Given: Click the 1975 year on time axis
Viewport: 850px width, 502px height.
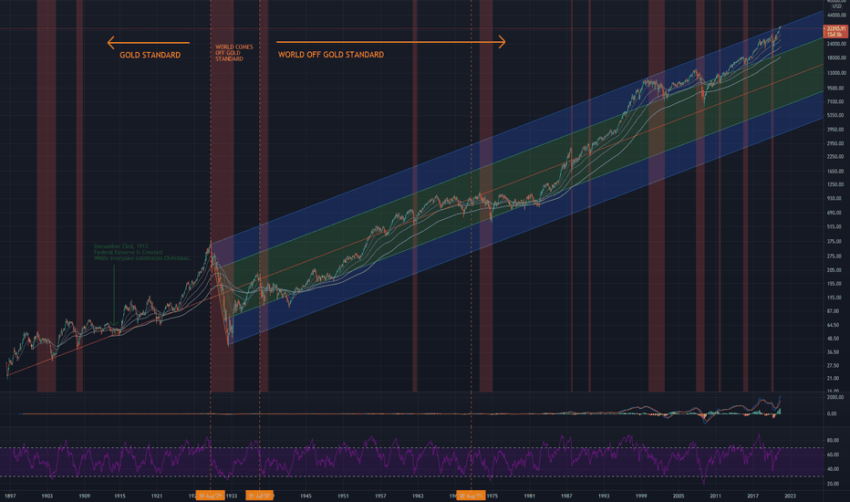Looking at the screenshot, I should [492, 496].
